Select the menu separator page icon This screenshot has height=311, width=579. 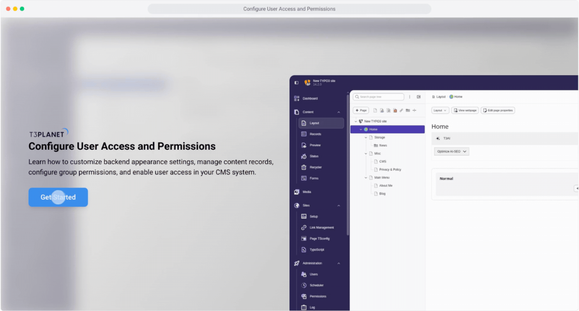tap(414, 111)
